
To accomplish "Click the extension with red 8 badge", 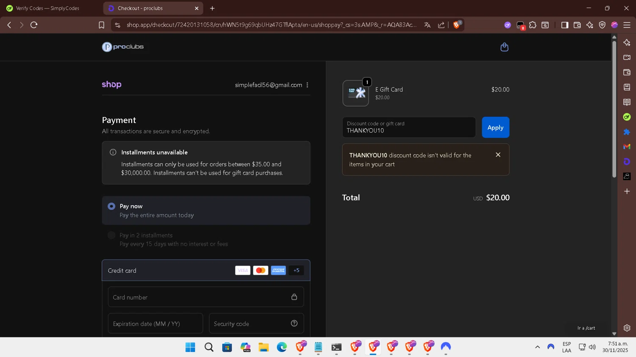I will pos(521,25).
